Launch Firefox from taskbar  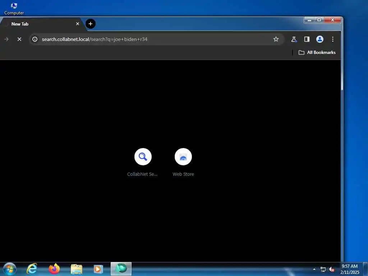(x=54, y=269)
